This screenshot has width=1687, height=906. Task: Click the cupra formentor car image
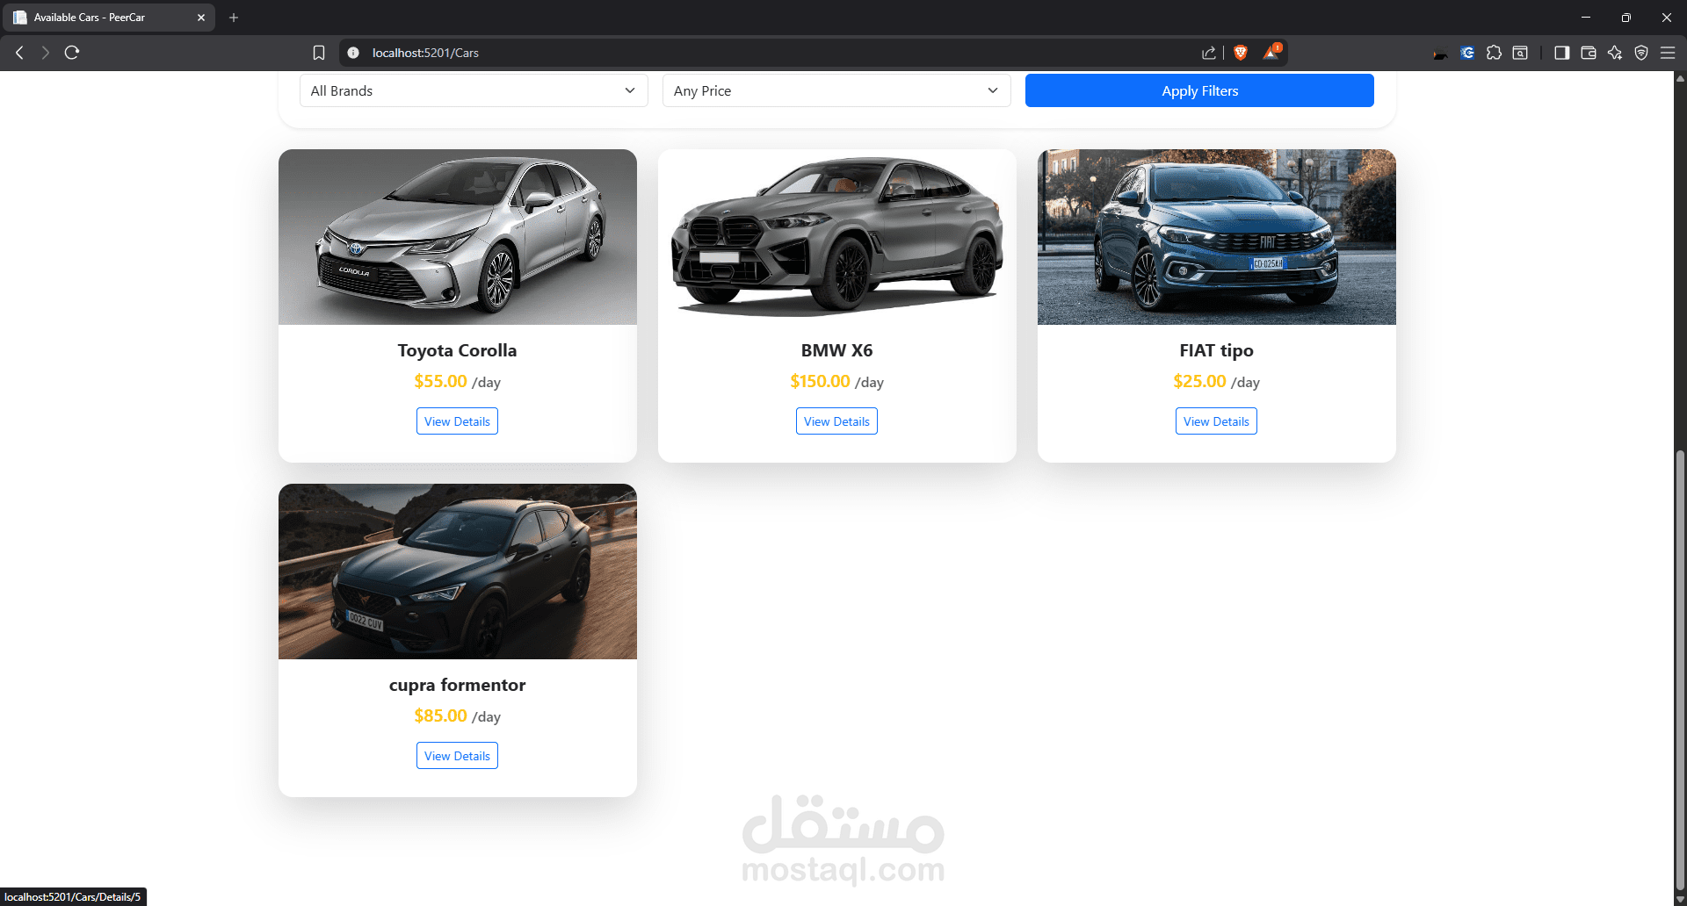[458, 572]
